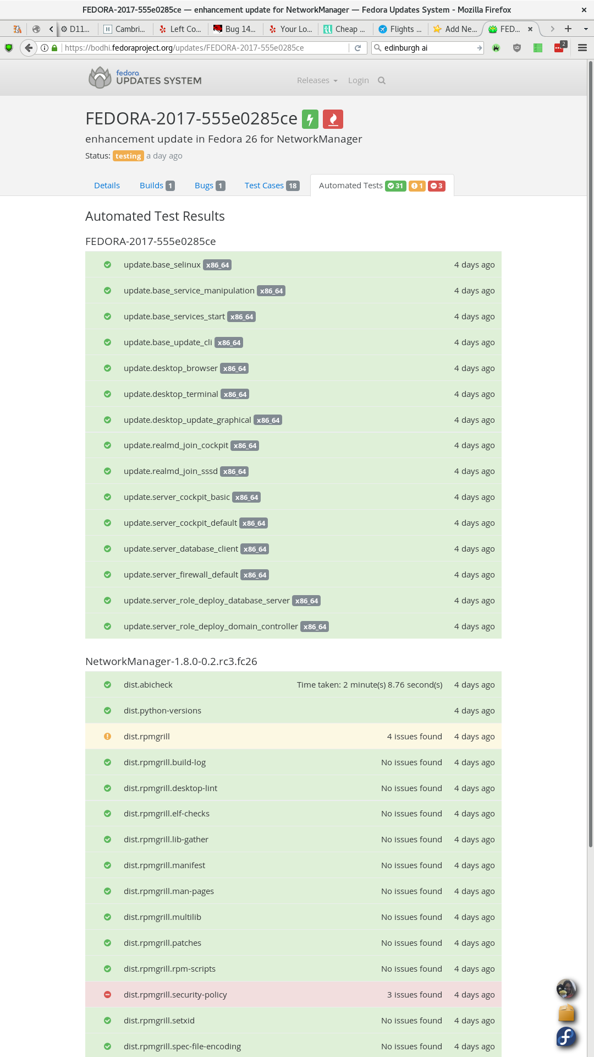Click the search magnifier in the site header
Screen dimensions: 594x1057
(x=382, y=80)
